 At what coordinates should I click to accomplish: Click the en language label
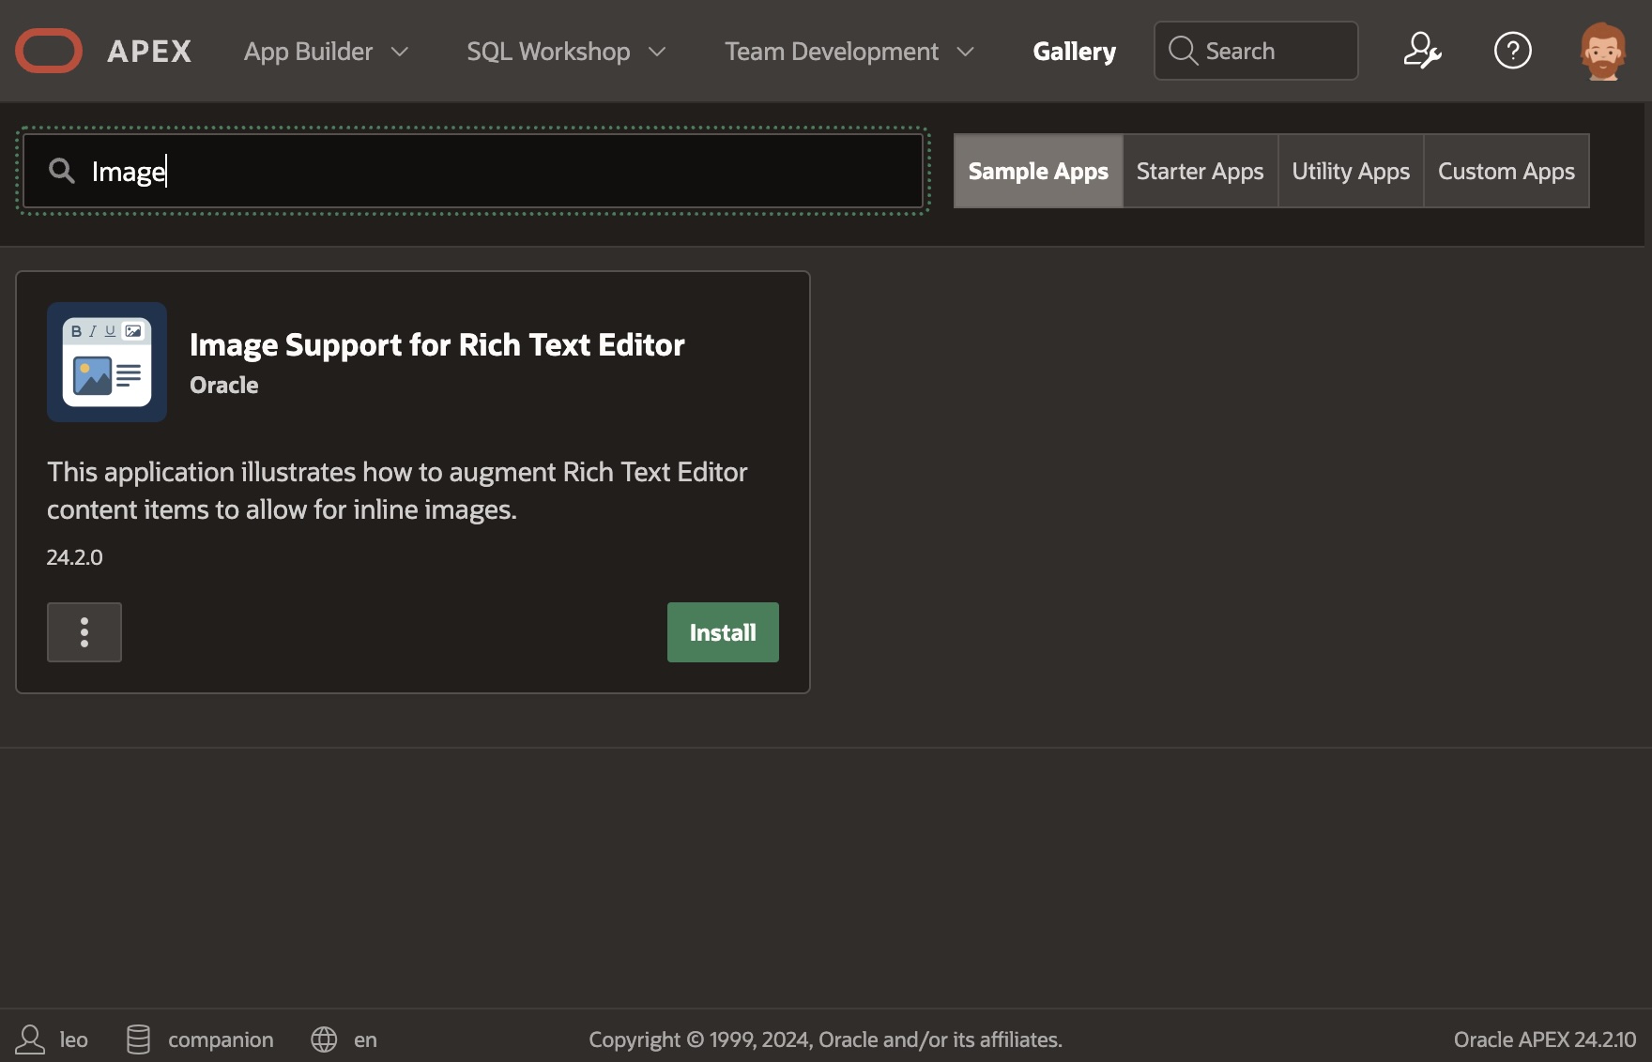[x=365, y=1039]
